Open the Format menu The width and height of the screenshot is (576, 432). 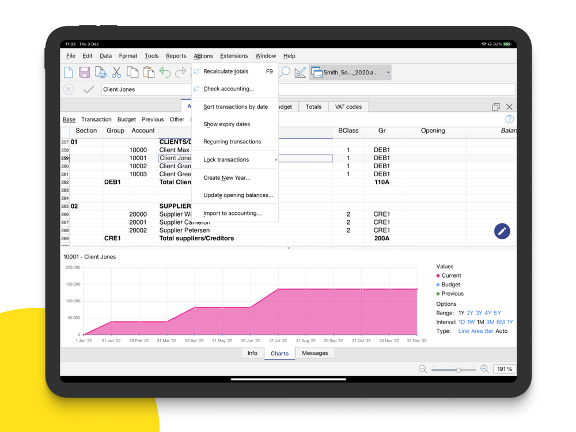(x=128, y=56)
